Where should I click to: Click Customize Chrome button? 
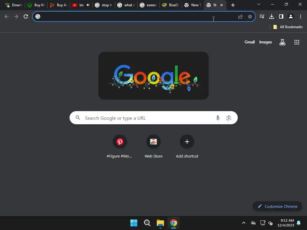click(277, 206)
